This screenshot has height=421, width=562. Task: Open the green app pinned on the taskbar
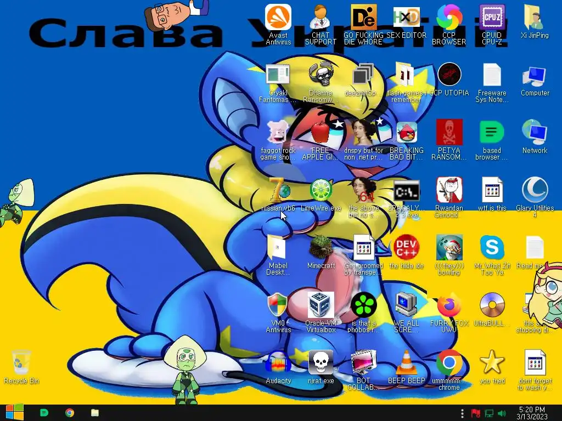(44, 412)
